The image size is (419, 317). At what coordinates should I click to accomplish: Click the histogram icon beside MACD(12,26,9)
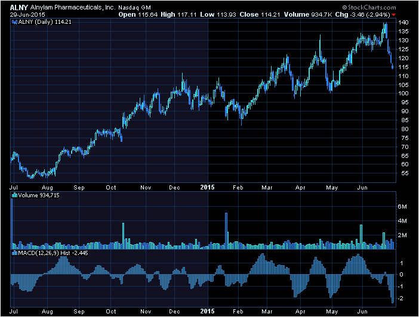(x=15, y=253)
